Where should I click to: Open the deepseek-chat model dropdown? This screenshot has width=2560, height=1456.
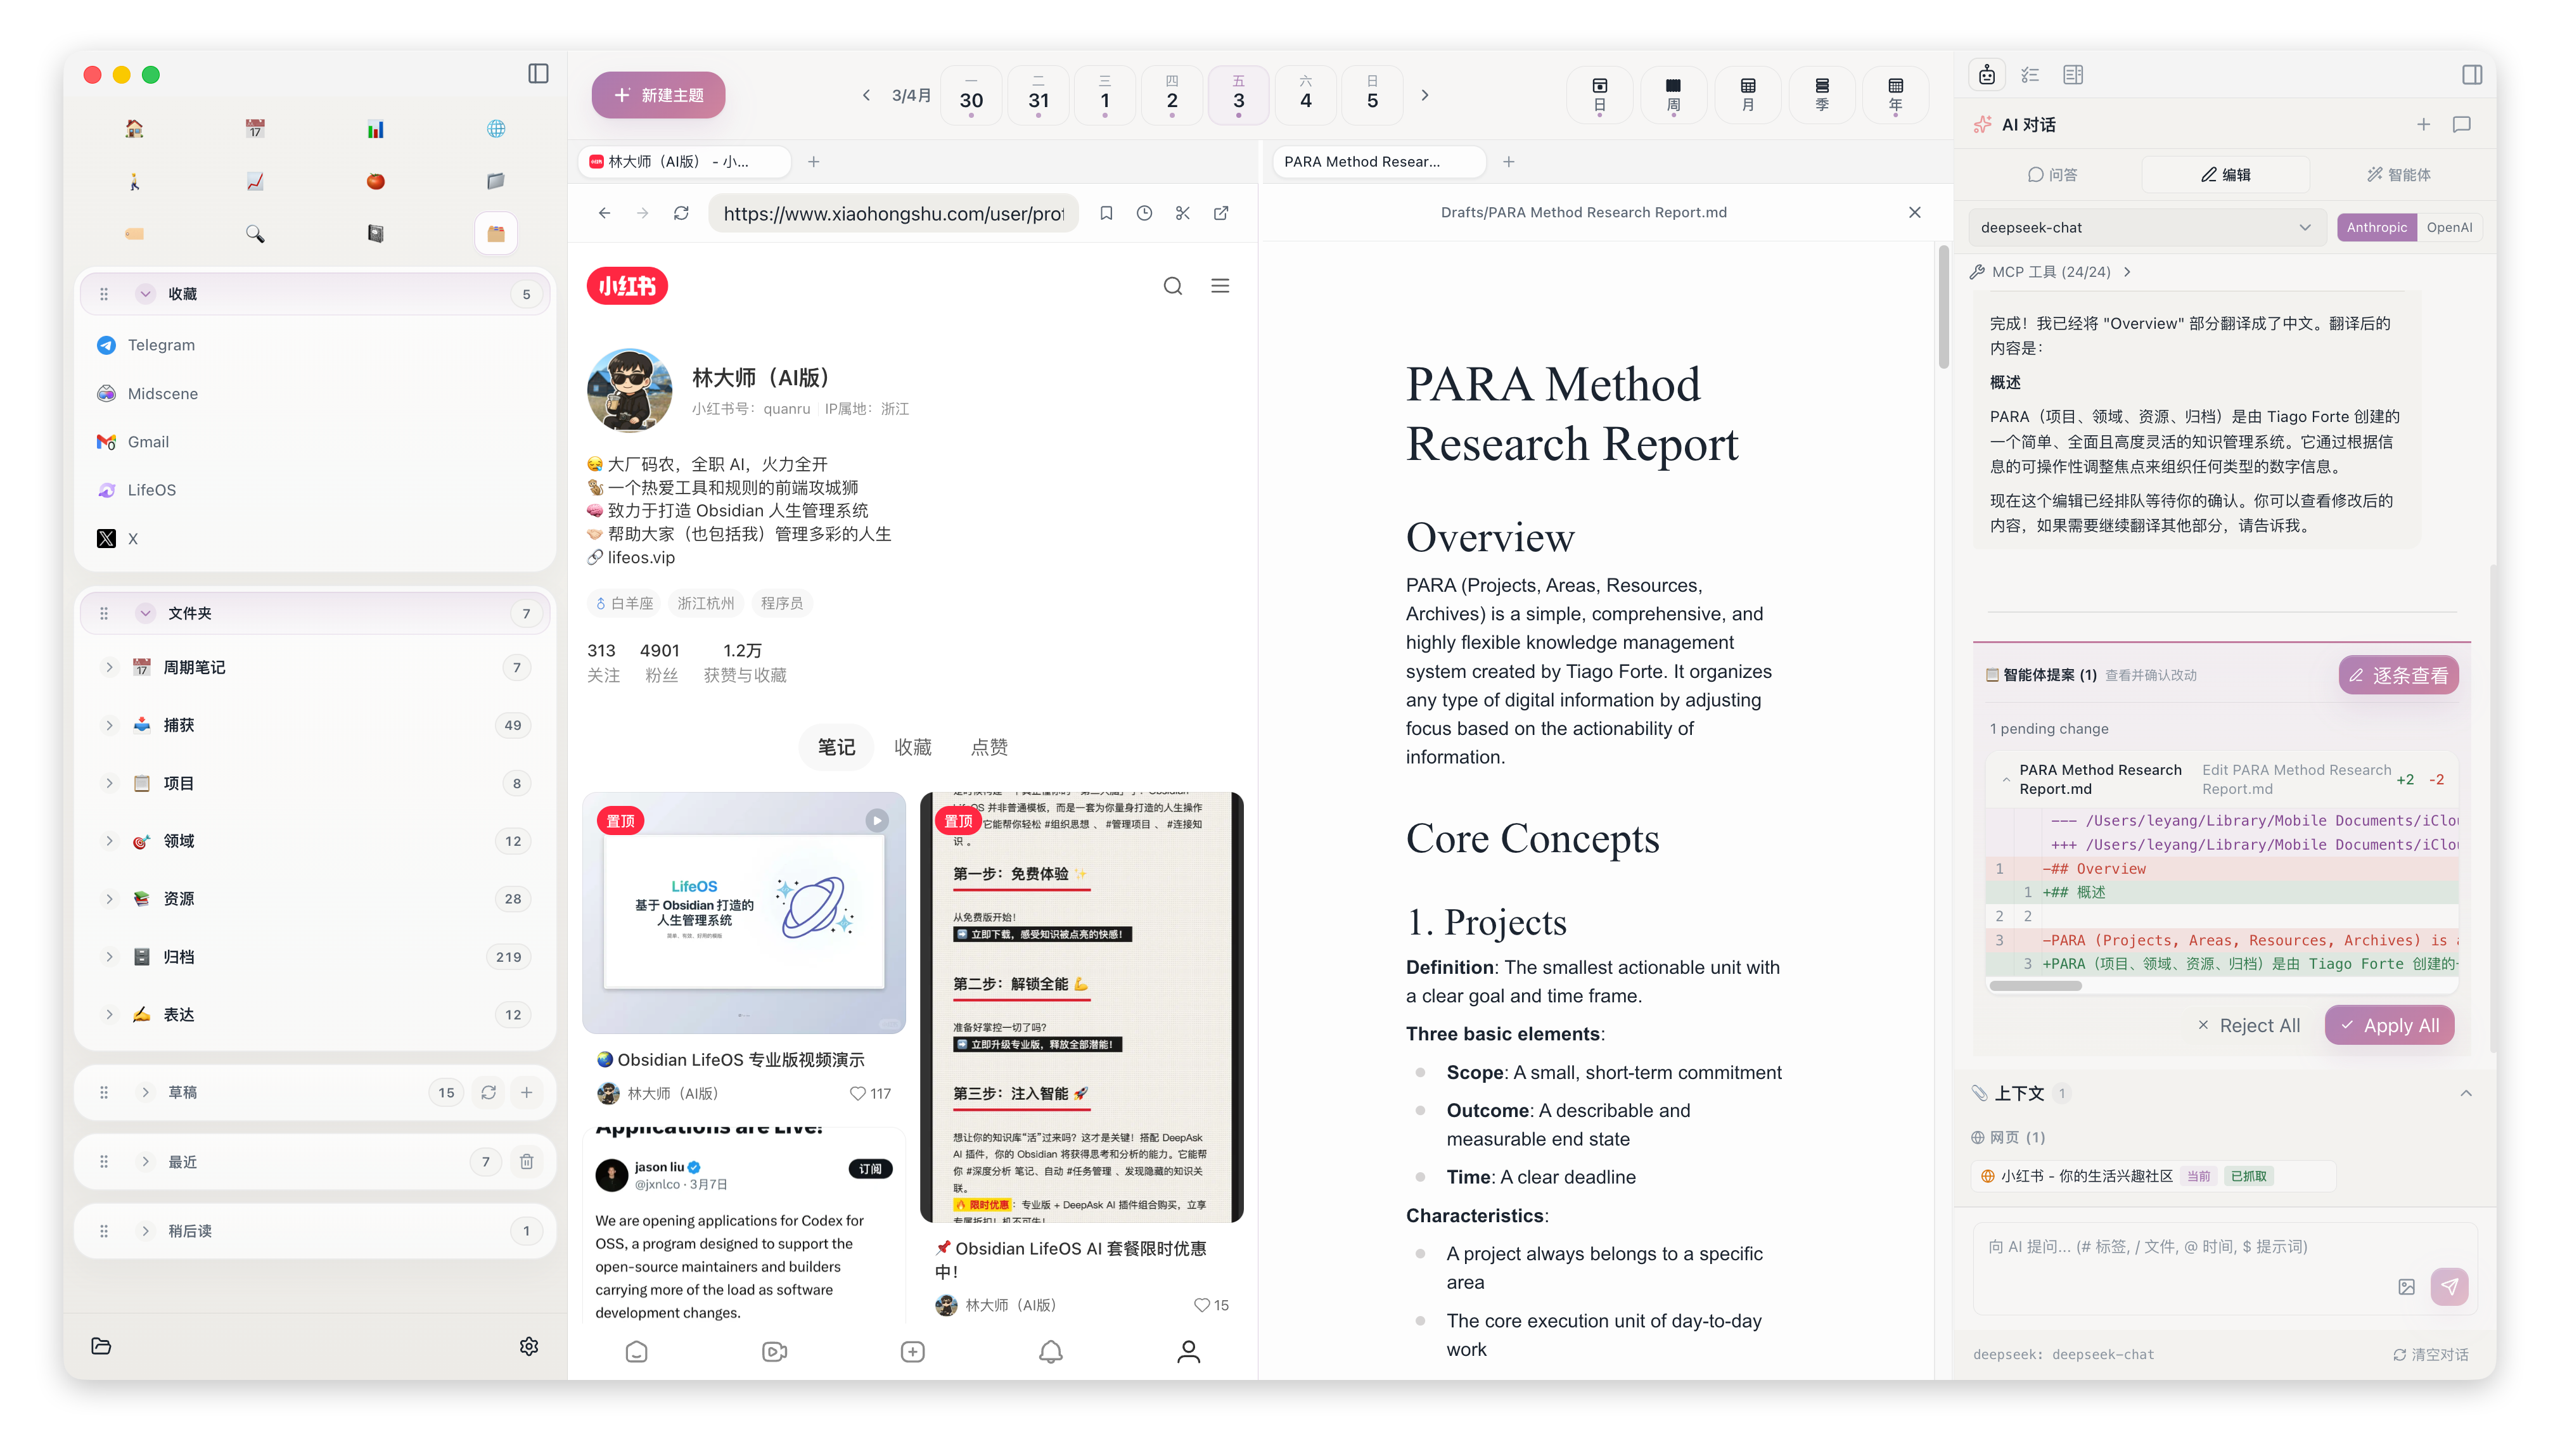2146,228
